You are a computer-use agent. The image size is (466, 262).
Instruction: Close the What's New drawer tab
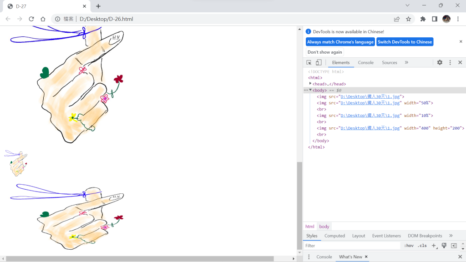(366, 257)
